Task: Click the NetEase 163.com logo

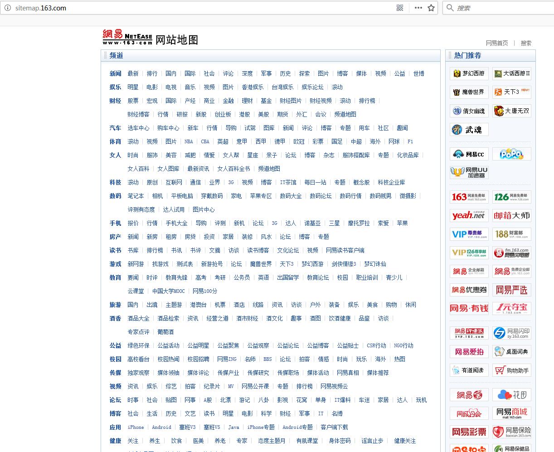Action: [x=127, y=37]
